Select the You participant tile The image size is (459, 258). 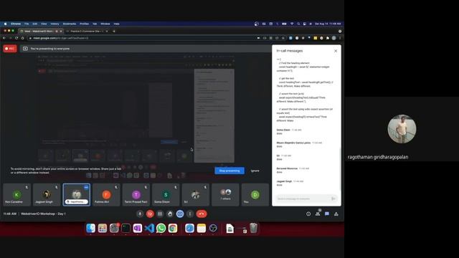click(x=255, y=195)
